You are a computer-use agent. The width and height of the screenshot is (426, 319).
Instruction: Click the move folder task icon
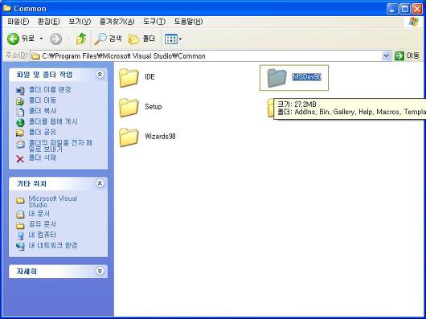(20, 101)
